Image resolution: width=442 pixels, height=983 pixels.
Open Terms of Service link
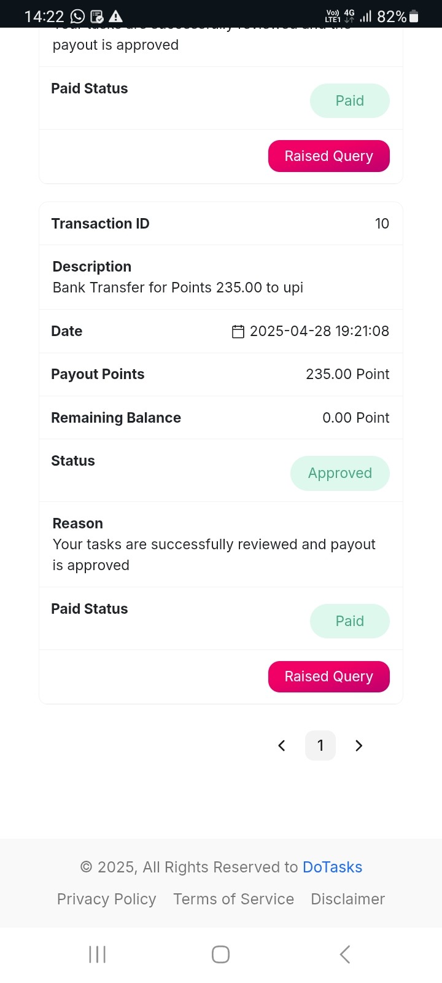click(x=233, y=899)
